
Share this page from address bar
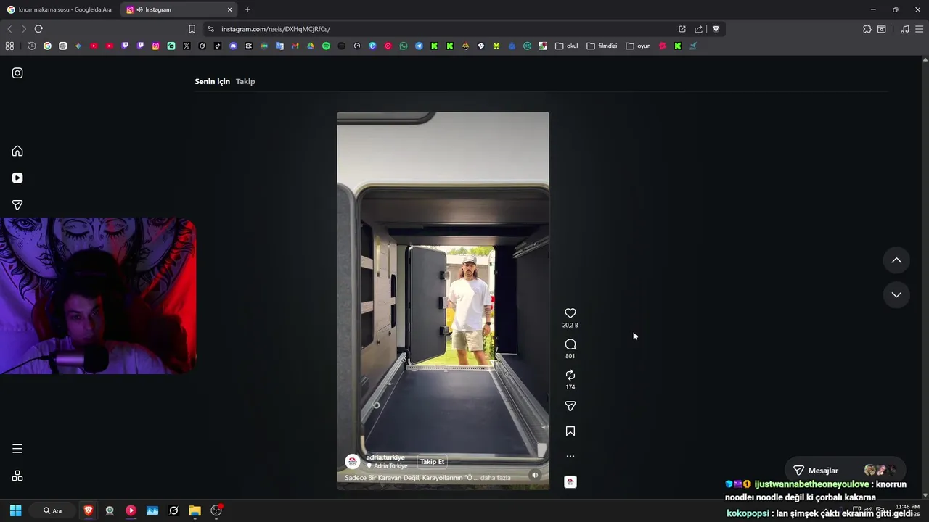[x=698, y=29]
